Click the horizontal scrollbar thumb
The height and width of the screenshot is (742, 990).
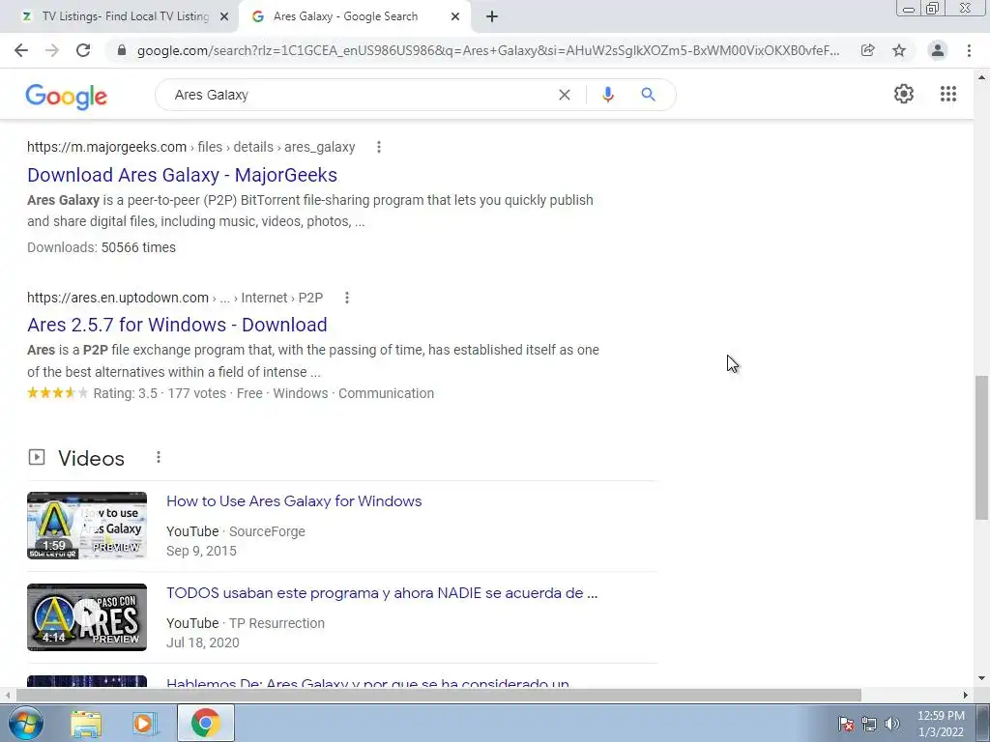(x=438, y=696)
